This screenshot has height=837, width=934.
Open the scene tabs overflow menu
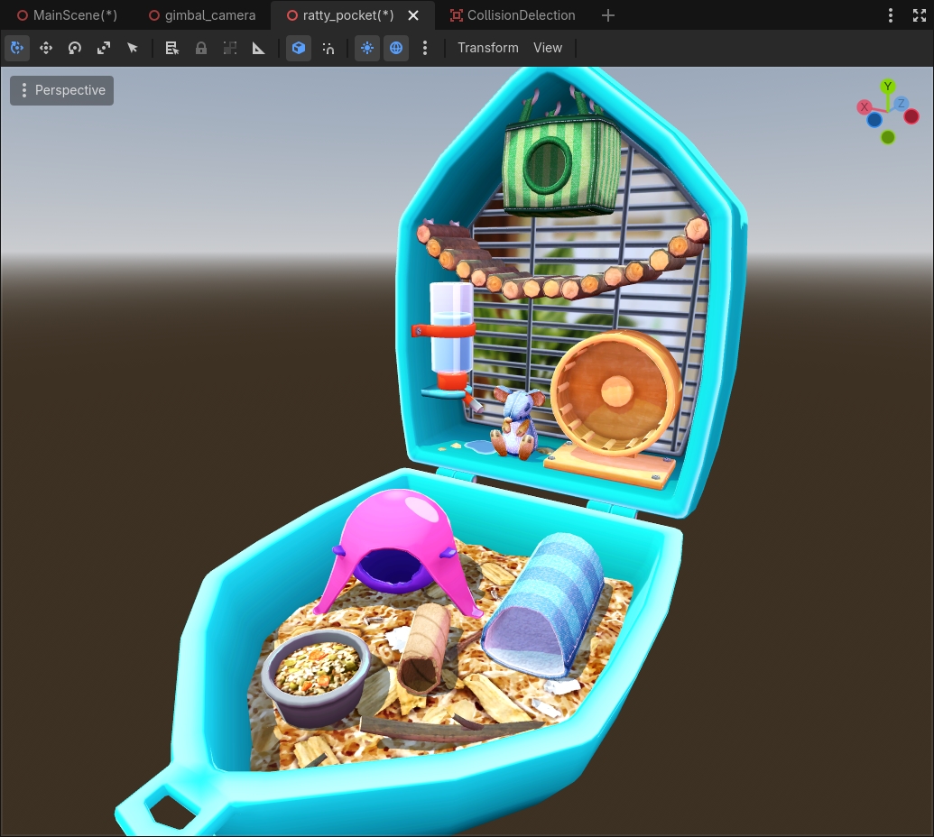[891, 15]
